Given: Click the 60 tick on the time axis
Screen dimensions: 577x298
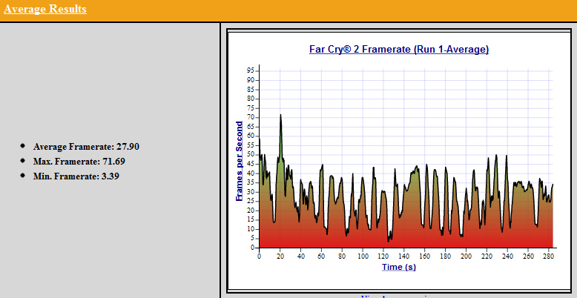Looking at the screenshot, I should click(x=321, y=256).
